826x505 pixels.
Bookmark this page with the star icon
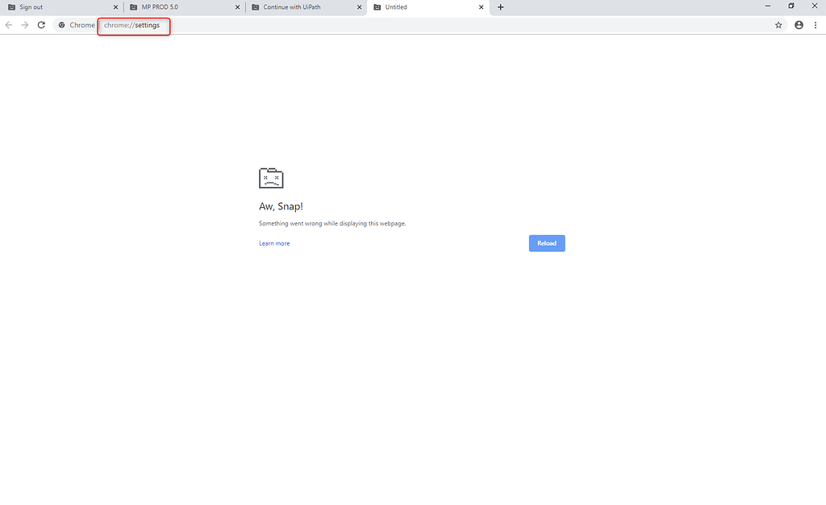coord(778,25)
